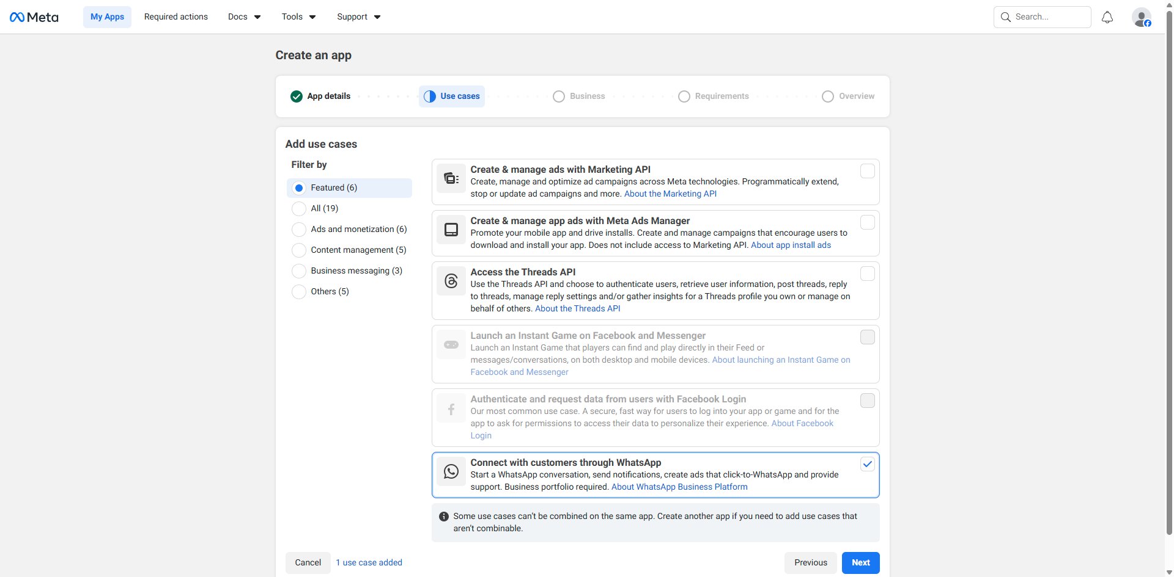This screenshot has width=1174, height=577.
Task: Go to the Requirements step
Action: click(714, 96)
